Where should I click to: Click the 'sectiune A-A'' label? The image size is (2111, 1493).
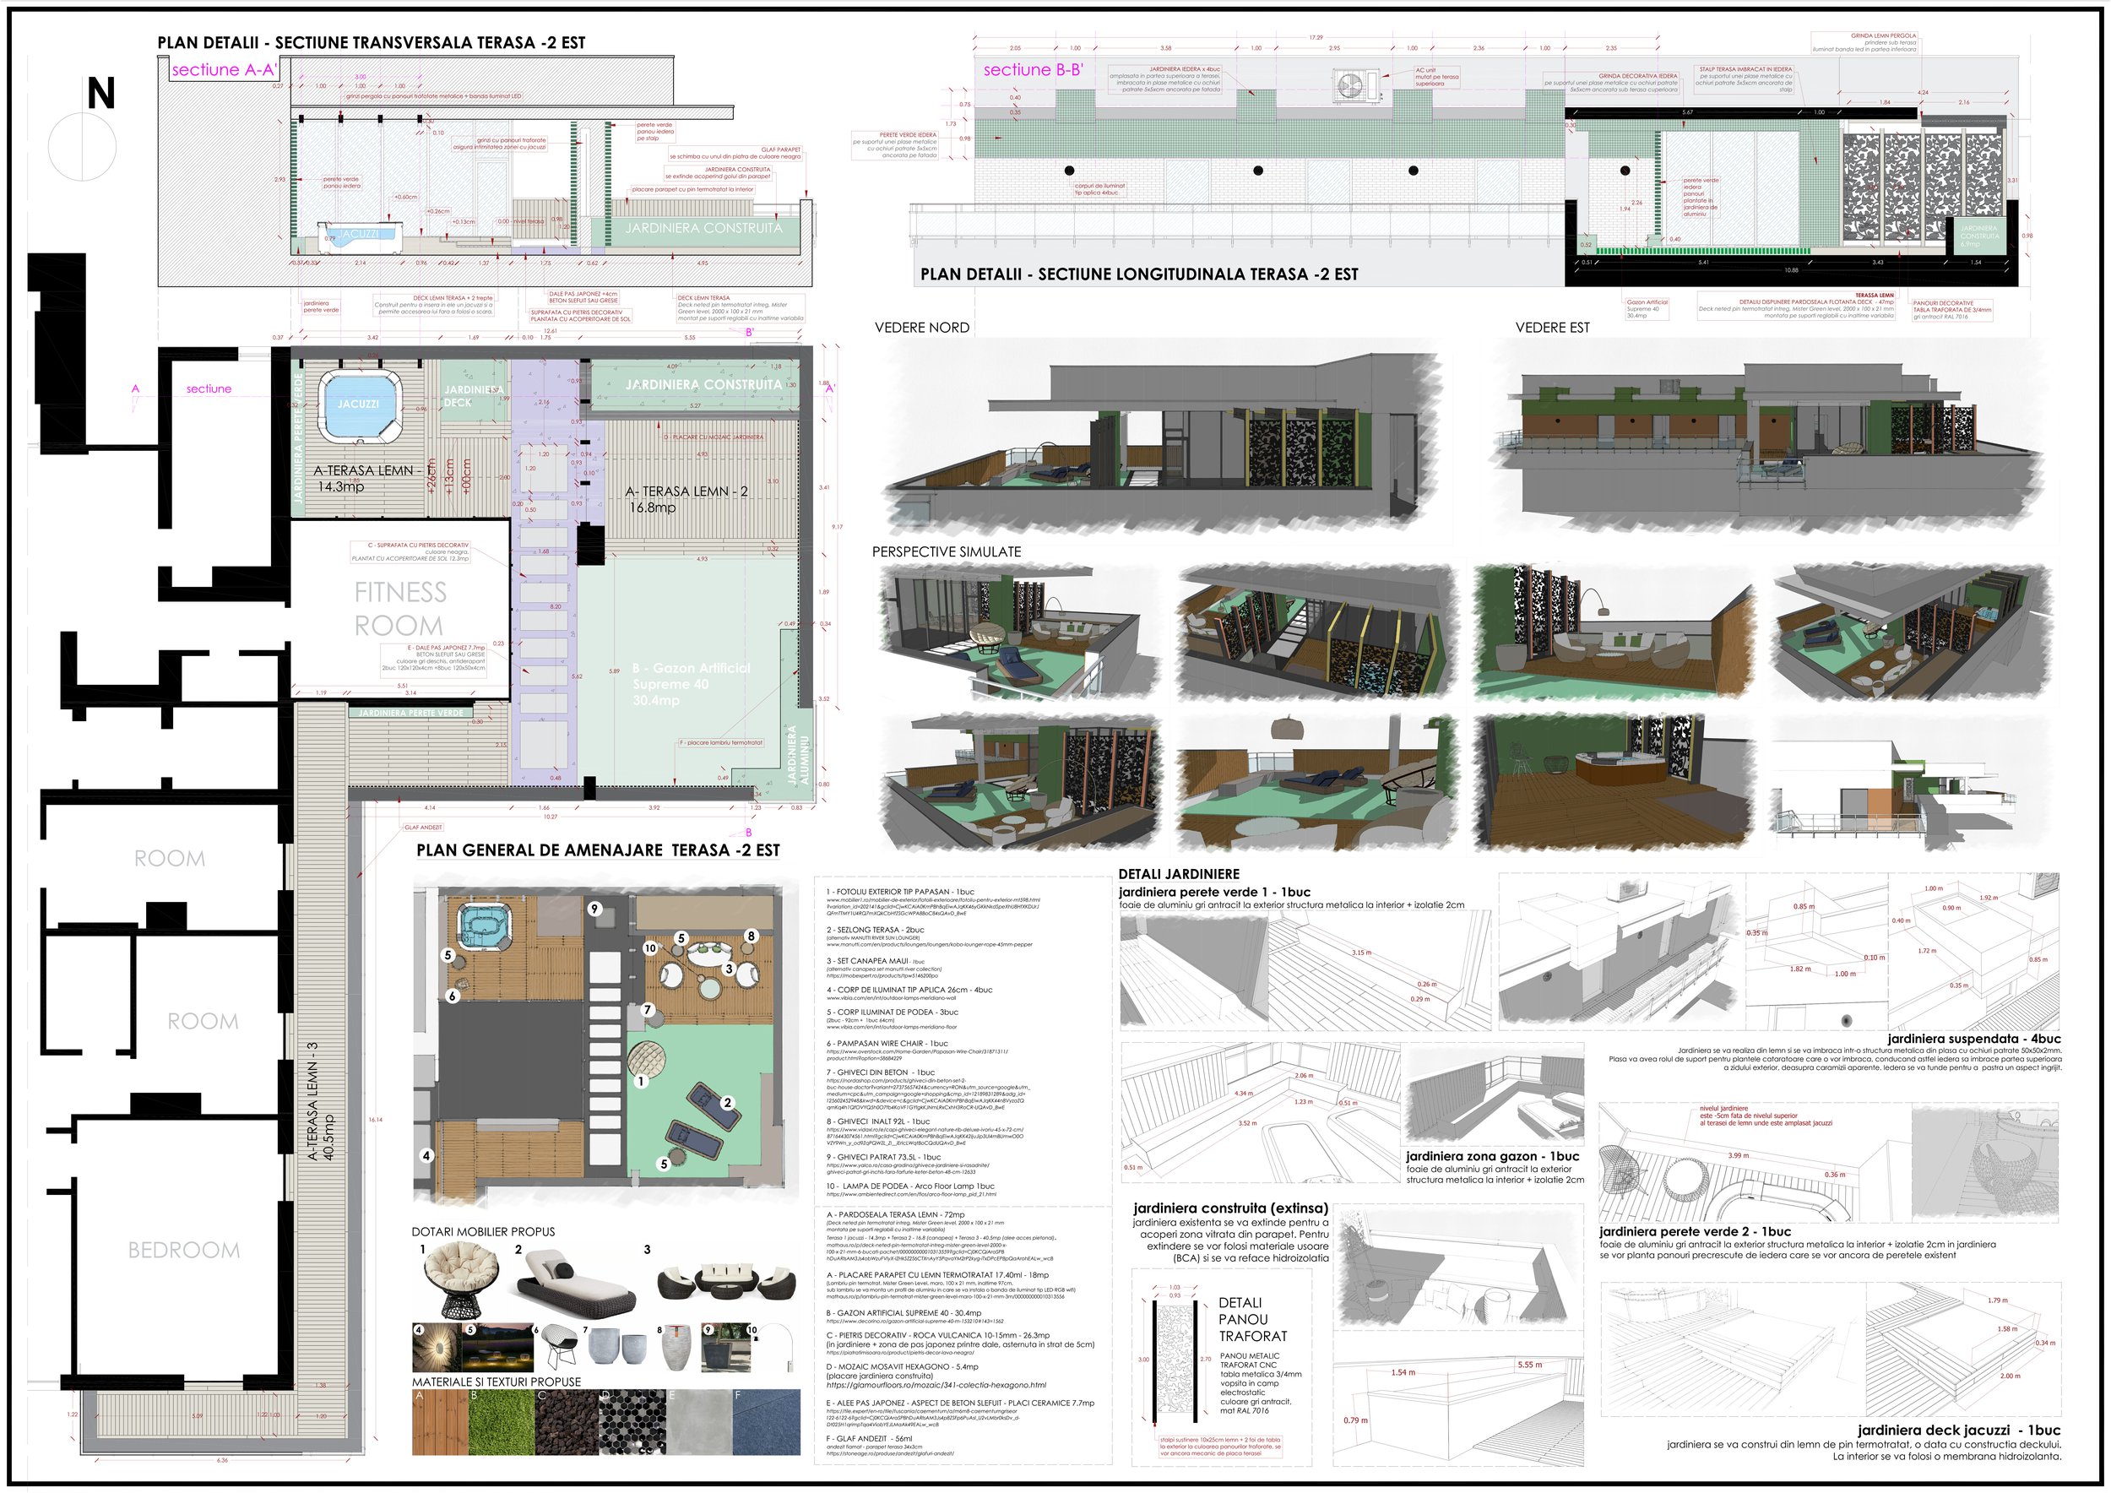[225, 70]
